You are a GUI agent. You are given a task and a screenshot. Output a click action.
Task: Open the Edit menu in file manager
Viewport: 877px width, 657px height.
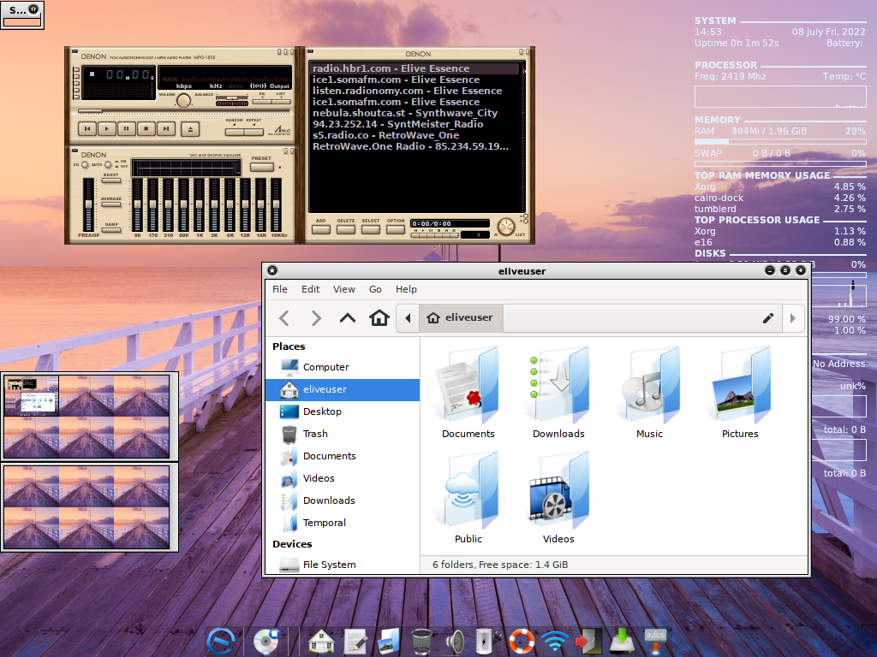click(x=310, y=289)
